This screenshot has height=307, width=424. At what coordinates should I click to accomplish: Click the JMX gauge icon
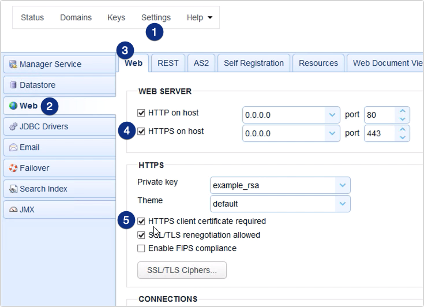(x=13, y=210)
